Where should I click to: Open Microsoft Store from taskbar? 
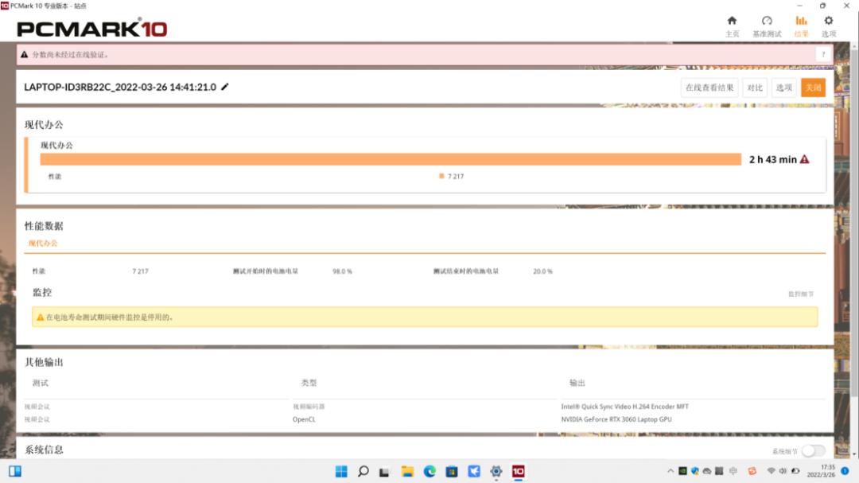point(452,472)
